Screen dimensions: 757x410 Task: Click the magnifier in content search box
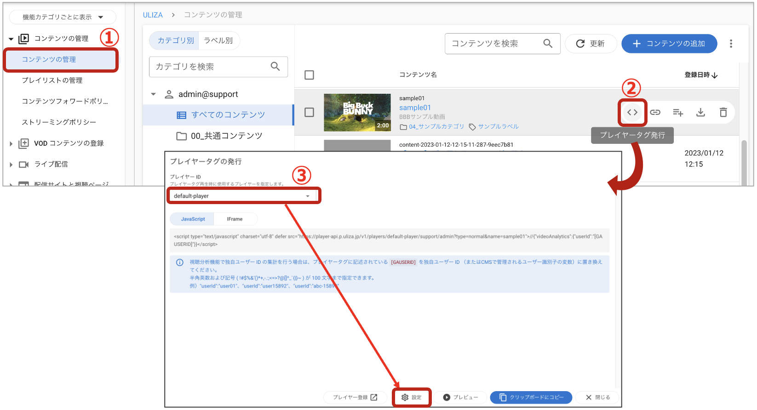548,43
